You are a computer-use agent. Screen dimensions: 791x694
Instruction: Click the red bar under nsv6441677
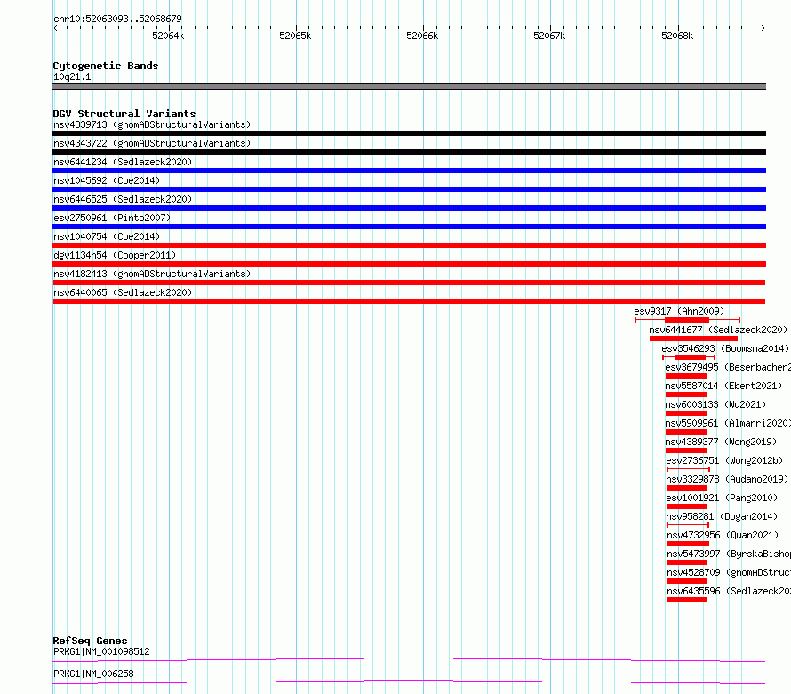tap(693, 339)
